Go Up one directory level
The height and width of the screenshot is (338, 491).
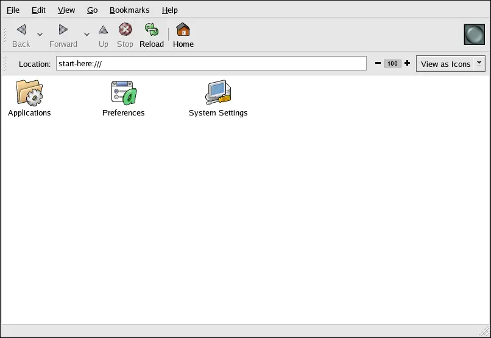point(104,30)
